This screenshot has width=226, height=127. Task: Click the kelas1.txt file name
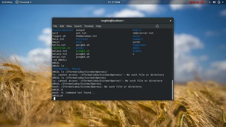point(60,51)
